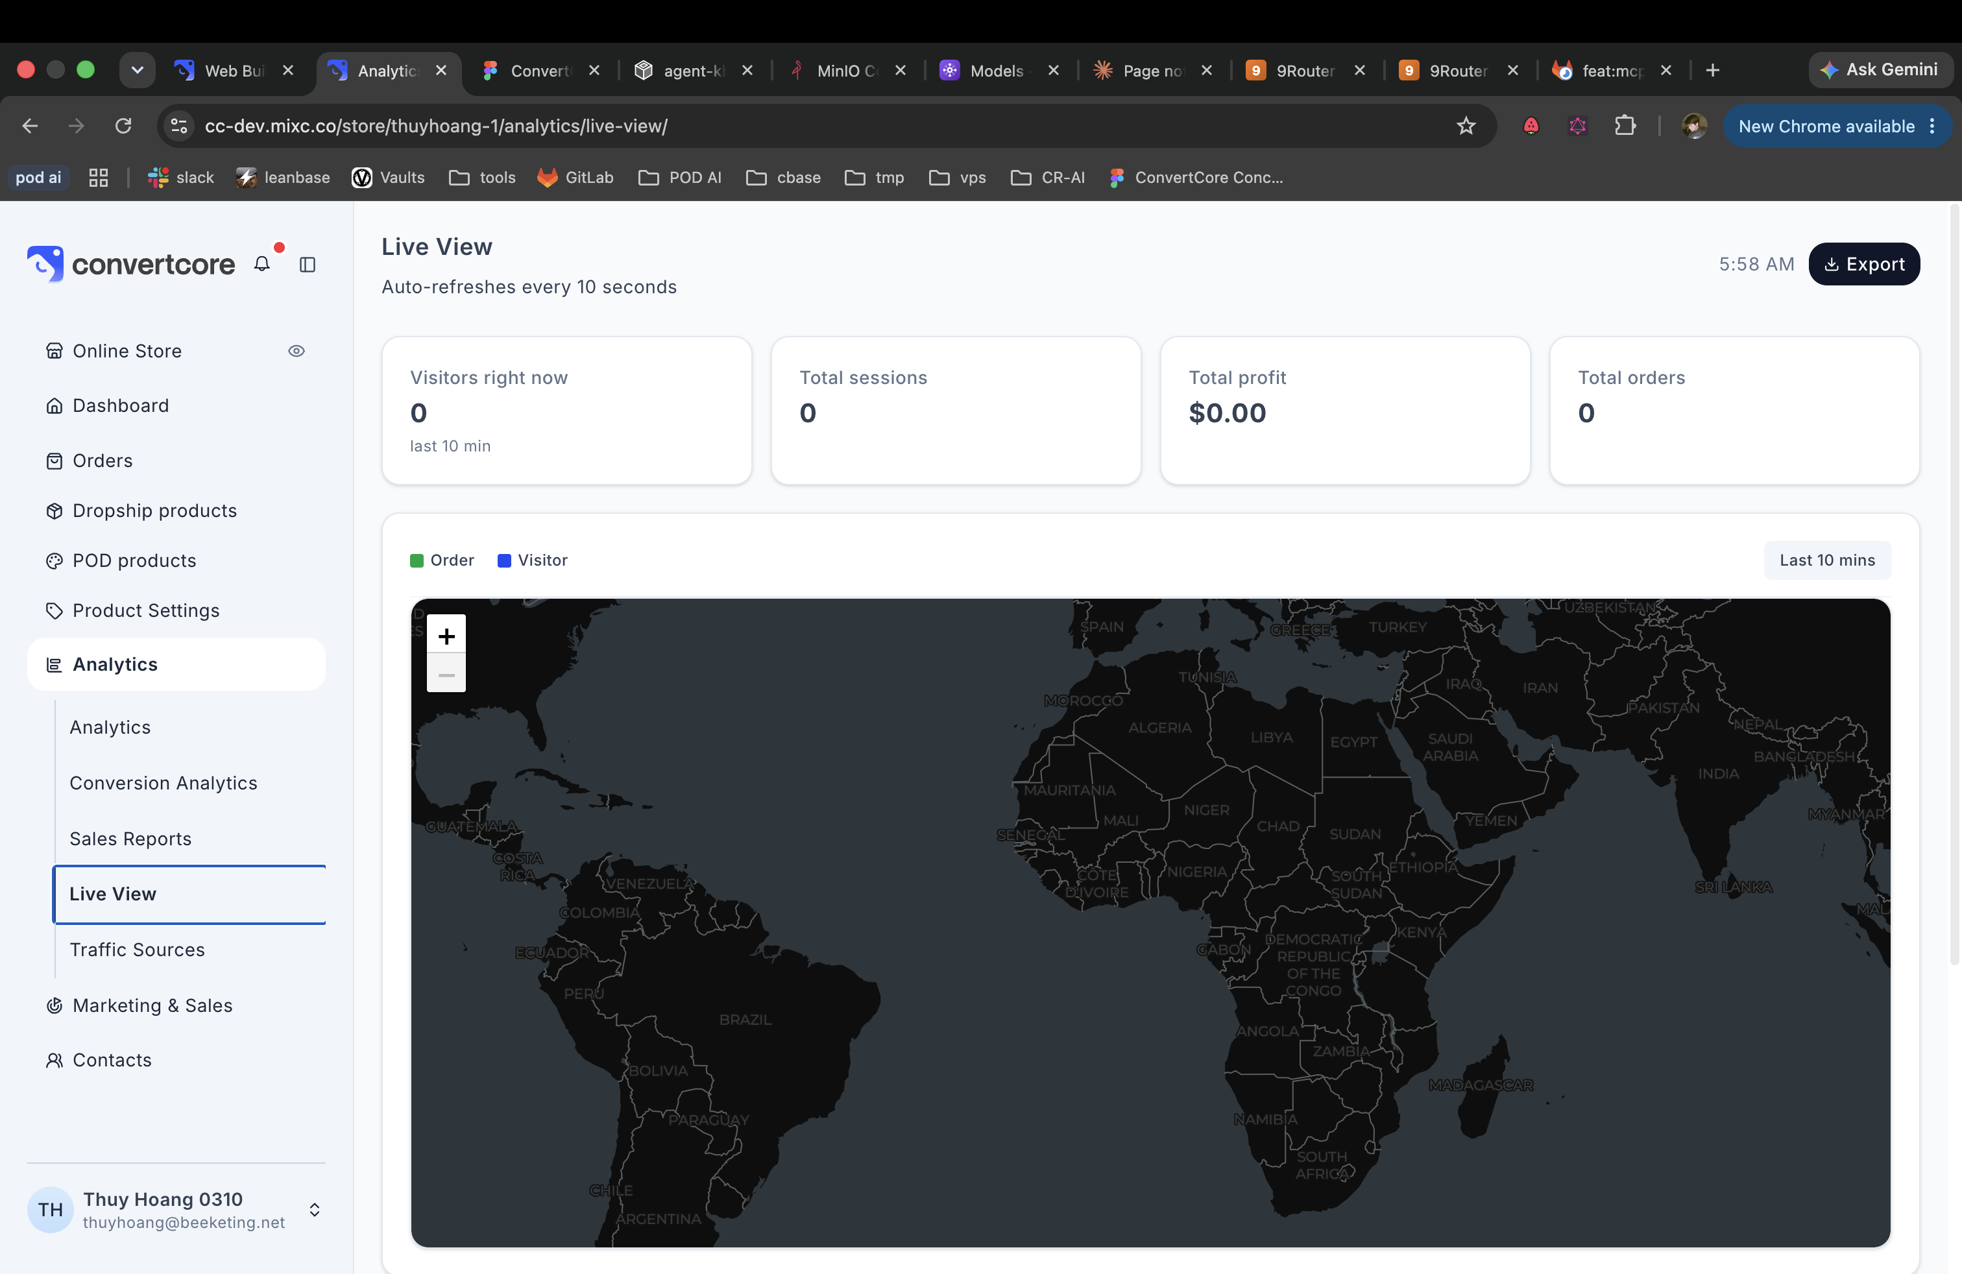Click the Export button

click(1864, 265)
